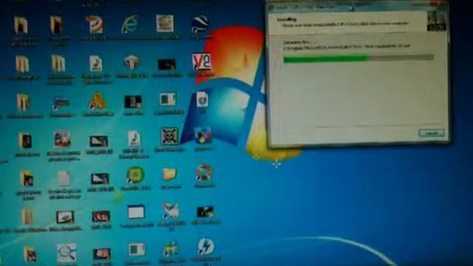Open the multicolored ring shortcut icon

204,173
